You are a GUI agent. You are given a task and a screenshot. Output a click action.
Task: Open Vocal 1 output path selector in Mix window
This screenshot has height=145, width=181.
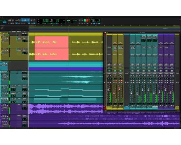click(115, 66)
